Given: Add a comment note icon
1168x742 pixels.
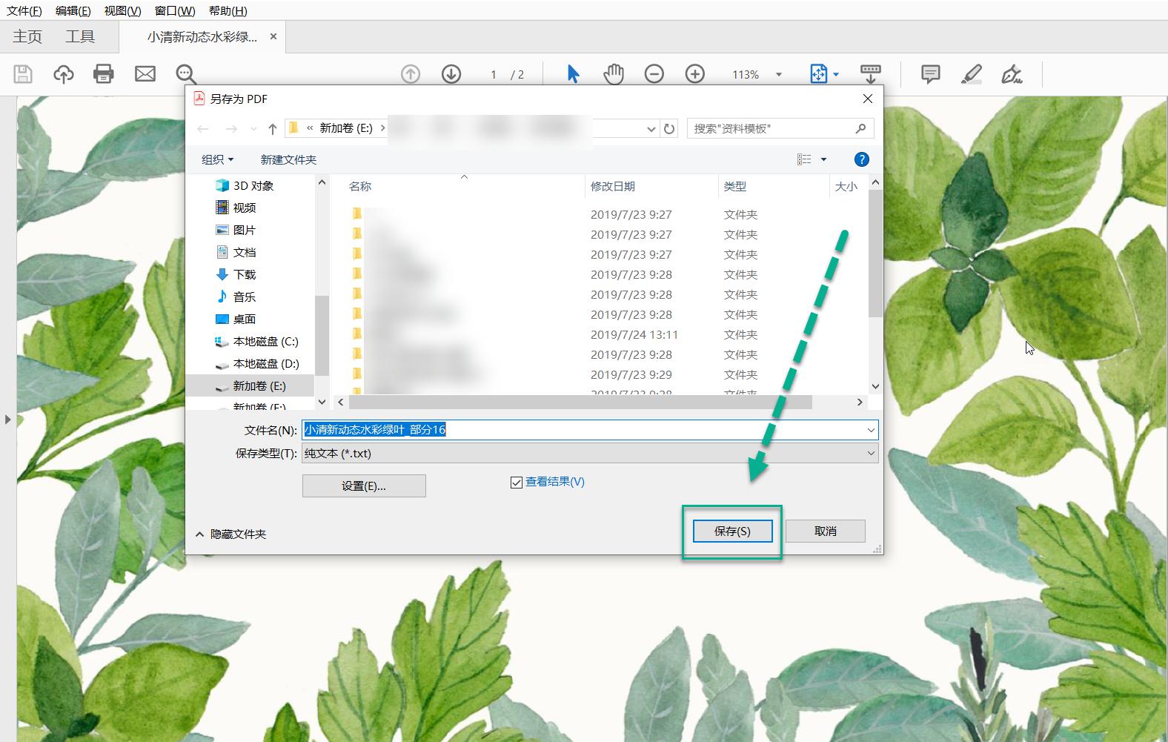Looking at the screenshot, I should click(931, 74).
